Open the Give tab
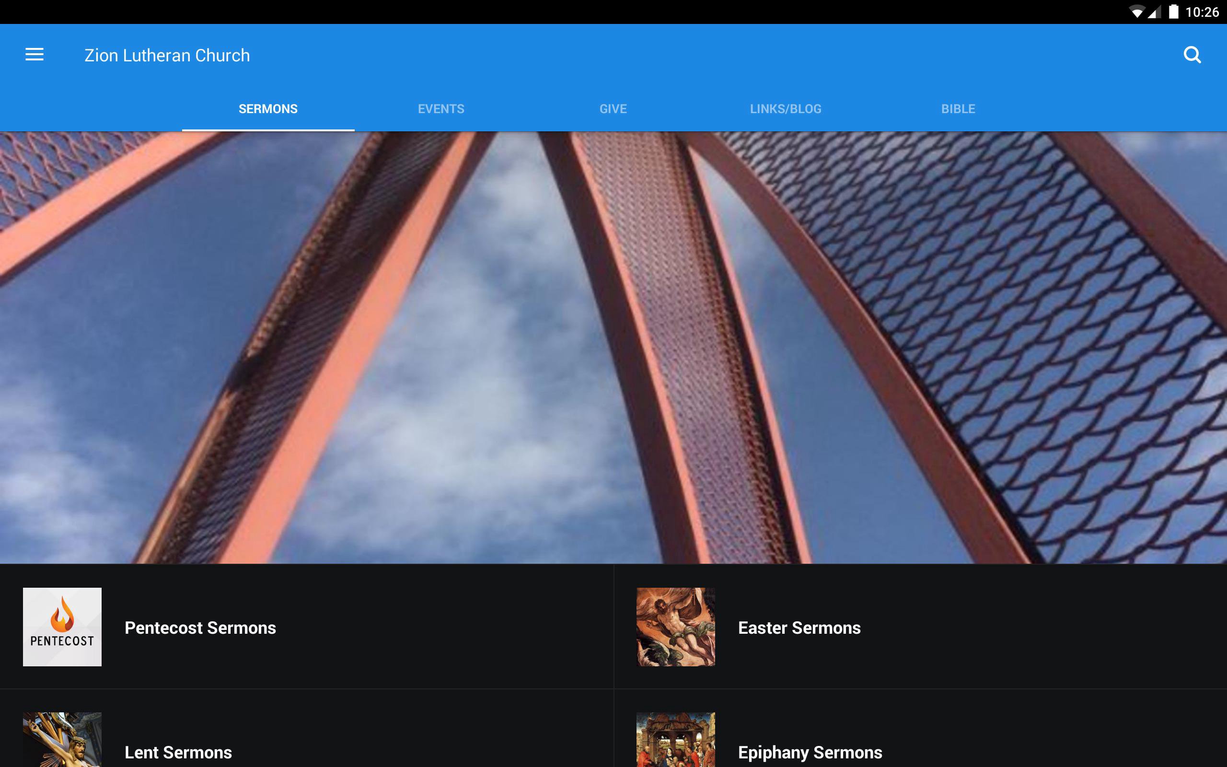Viewport: 1227px width, 767px height. point(613,108)
